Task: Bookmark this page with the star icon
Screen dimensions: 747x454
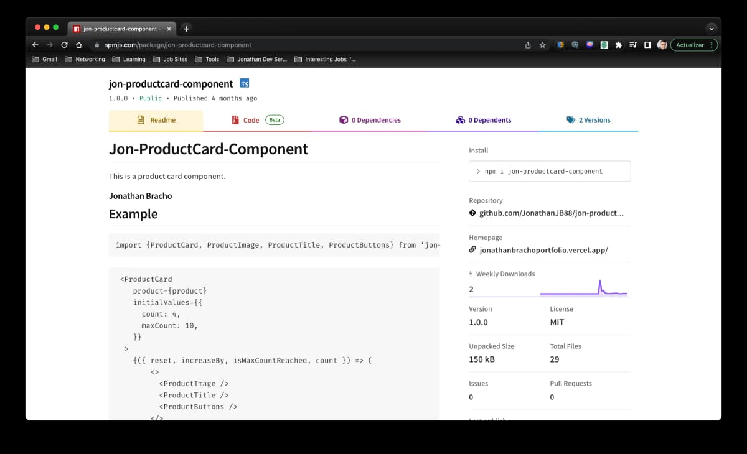Action: (x=542, y=45)
